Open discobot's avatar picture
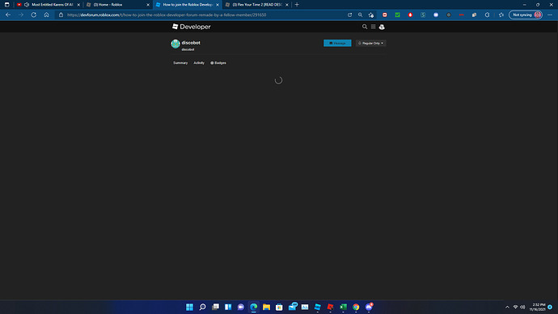 pos(175,44)
